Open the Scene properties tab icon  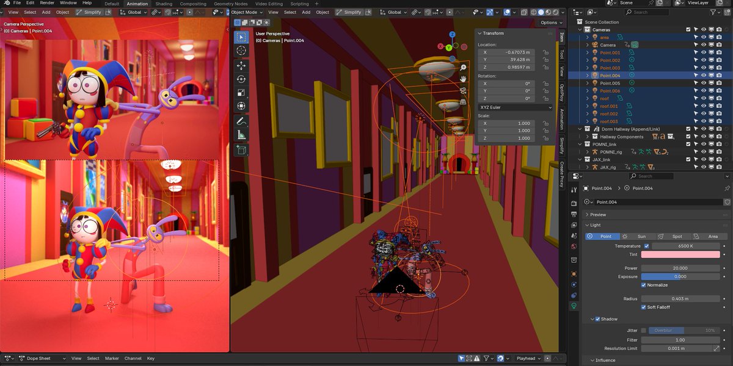coord(574,235)
